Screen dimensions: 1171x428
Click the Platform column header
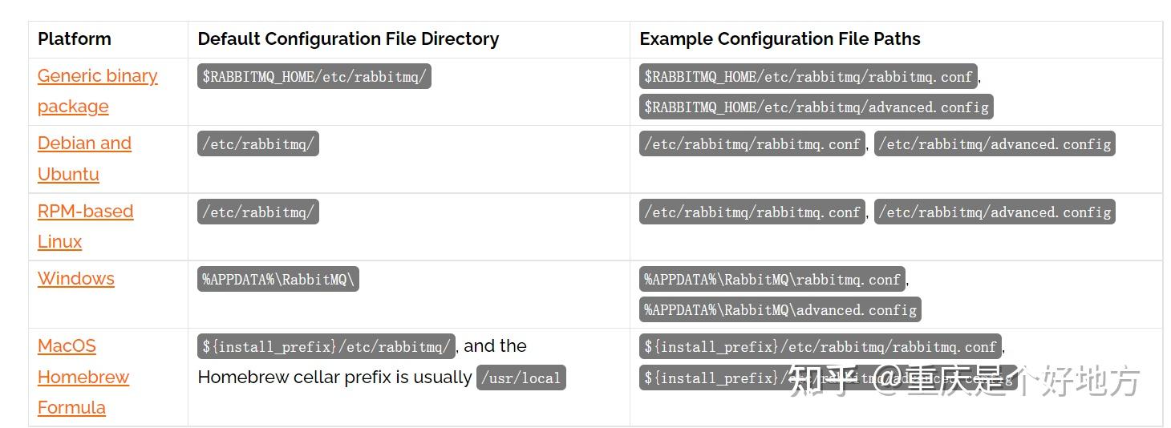[x=75, y=38]
